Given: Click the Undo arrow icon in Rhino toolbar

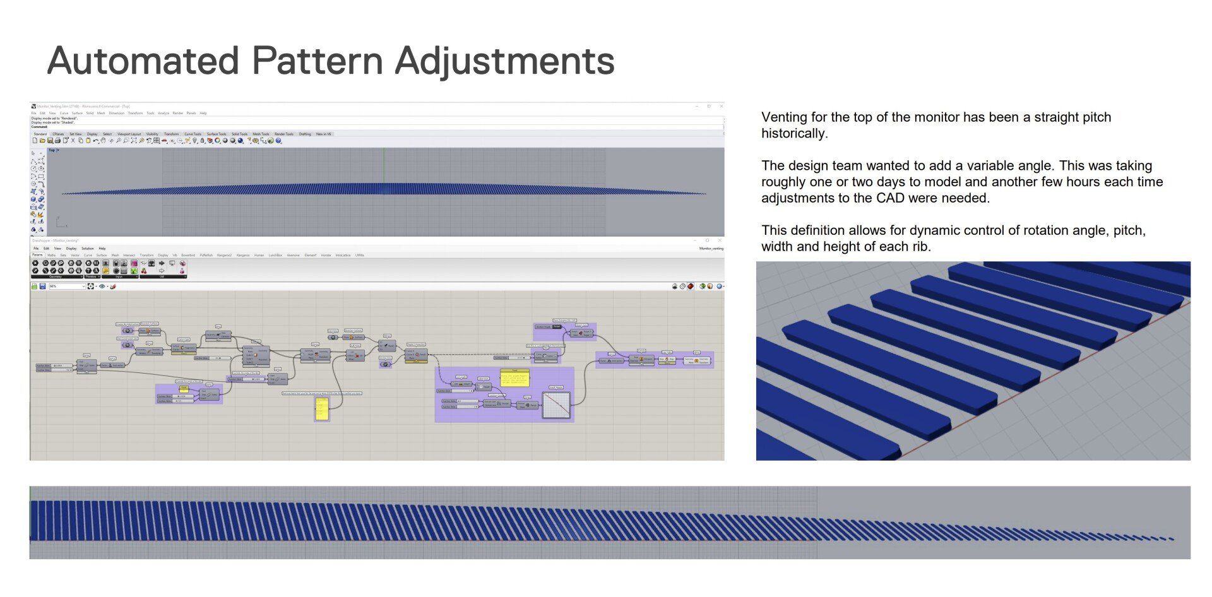Looking at the screenshot, I should pyautogui.click(x=96, y=140).
